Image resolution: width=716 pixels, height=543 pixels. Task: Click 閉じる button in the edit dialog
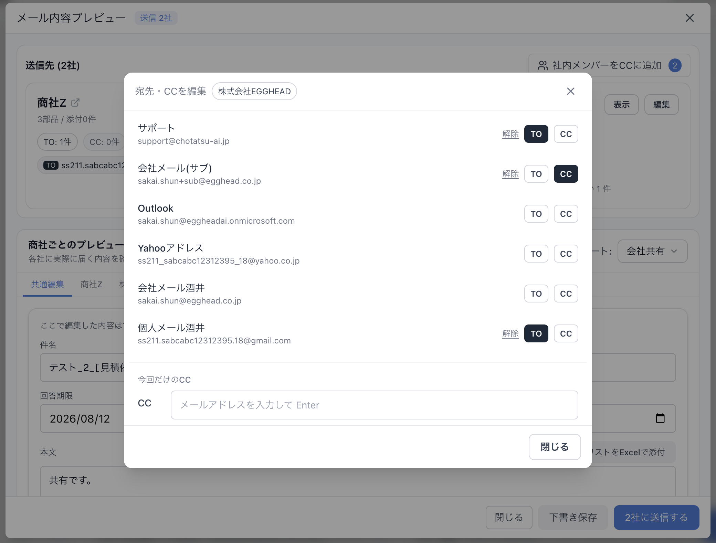555,447
